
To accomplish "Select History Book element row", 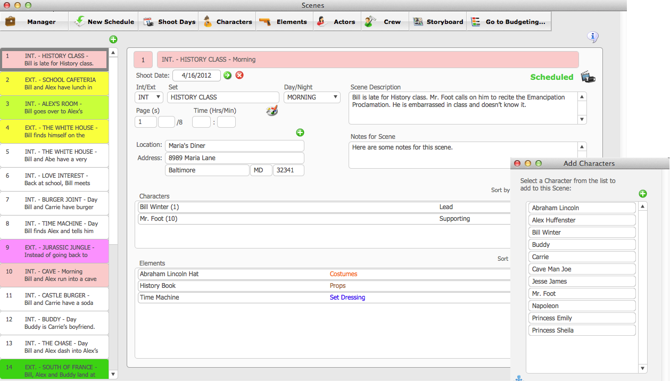I will 324,286.
